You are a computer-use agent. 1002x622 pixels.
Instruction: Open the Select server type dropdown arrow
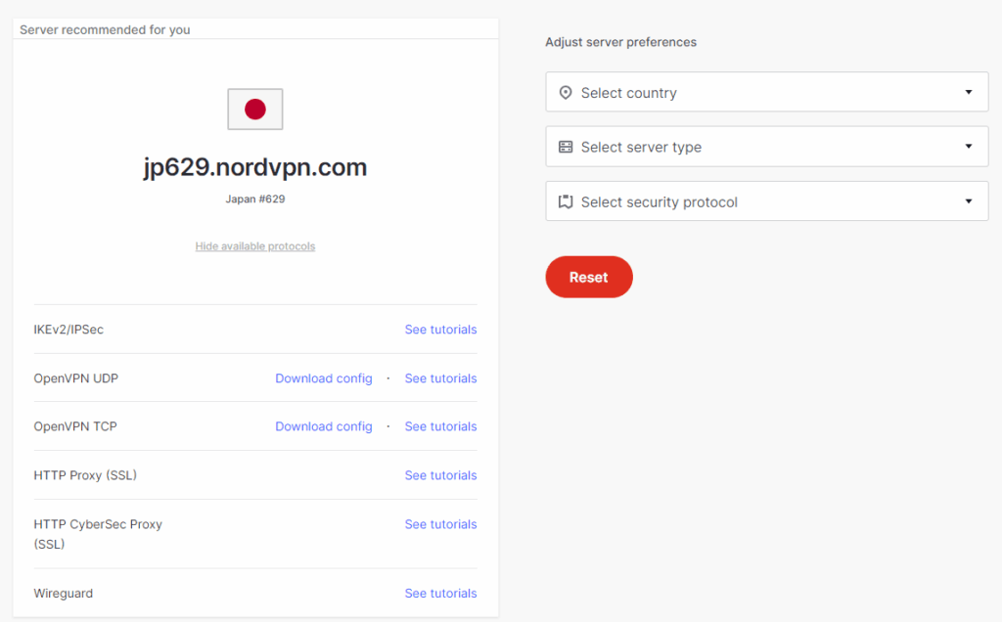[x=969, y=147]
